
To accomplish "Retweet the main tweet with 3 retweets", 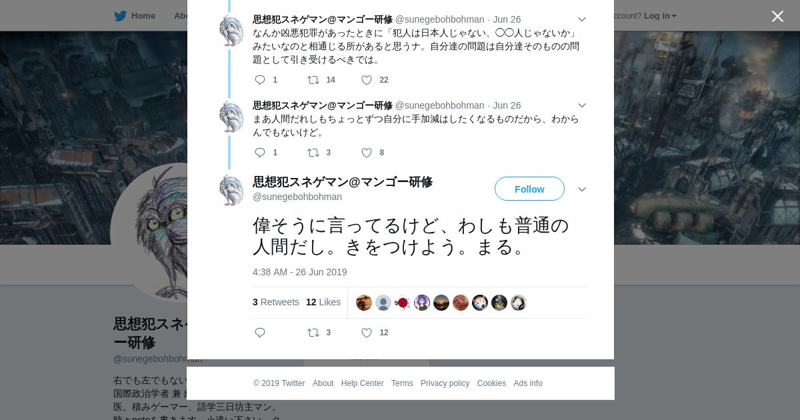I will (x=313, y=333).
